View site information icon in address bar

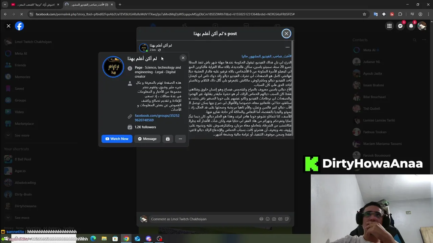click(x=31, y=14)
